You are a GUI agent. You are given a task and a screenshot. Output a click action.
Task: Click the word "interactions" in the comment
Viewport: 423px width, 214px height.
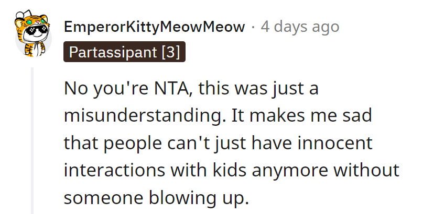coord(114,171)
